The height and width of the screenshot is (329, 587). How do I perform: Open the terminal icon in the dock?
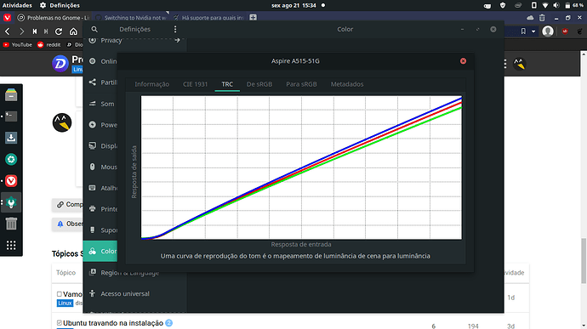[x=11, y=116]
